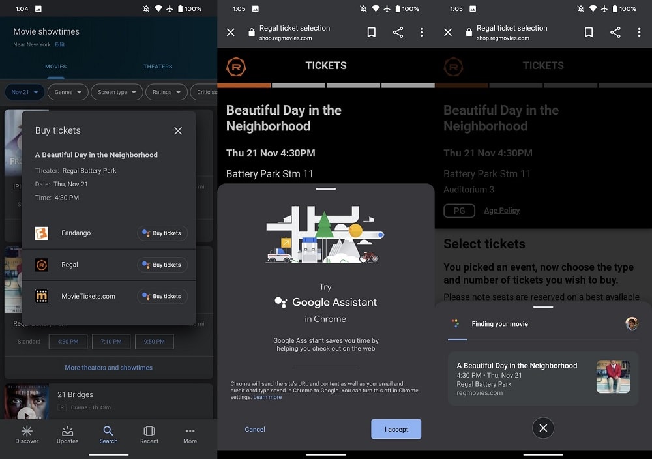Viewport: 652px width, 459px height.
Task: Click the PG rating badge
Action: [x=459, y=211]
